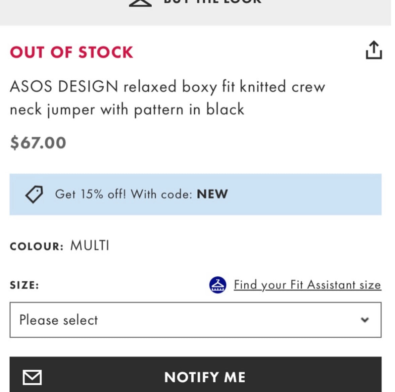Click the OUT OF STOCK heading
Screen dimensions: 395x392
coord(71,52)
